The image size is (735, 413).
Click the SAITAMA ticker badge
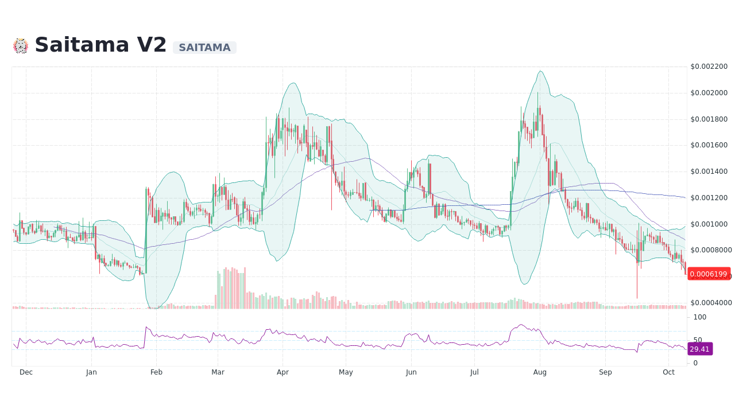pos(204,48)
